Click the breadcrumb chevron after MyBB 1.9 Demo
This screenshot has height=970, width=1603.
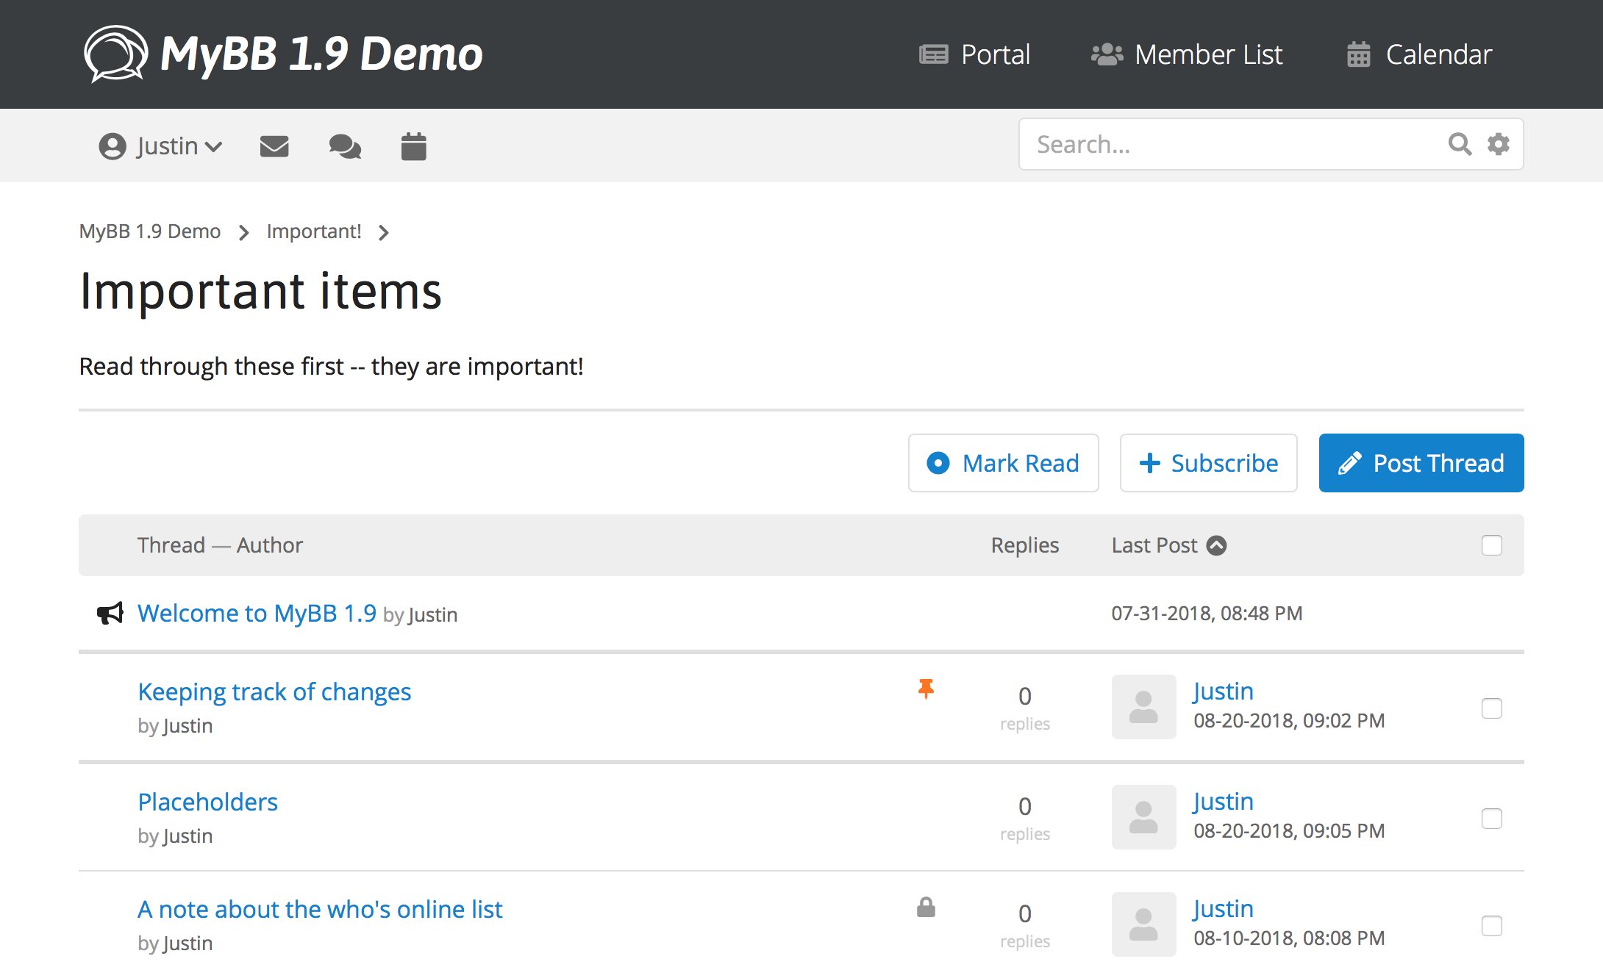pyautogui.click(x=243, y=233)
